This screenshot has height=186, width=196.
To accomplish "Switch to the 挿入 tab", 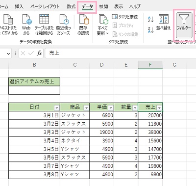I will 19,6.
